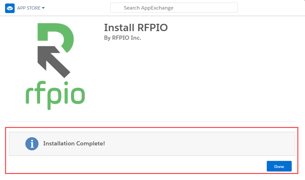Click the RFPIO logo image

pyautogui.click(x=55, y=66)
